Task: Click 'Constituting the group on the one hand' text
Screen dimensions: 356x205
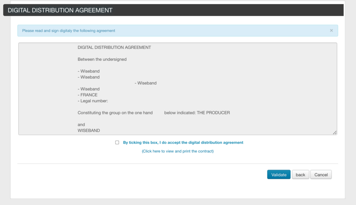Action: point(115,113)
